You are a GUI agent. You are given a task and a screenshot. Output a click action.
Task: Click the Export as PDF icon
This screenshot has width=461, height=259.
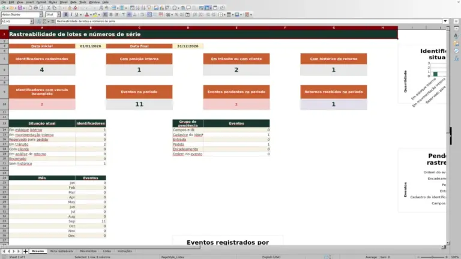tap(30, 8)
